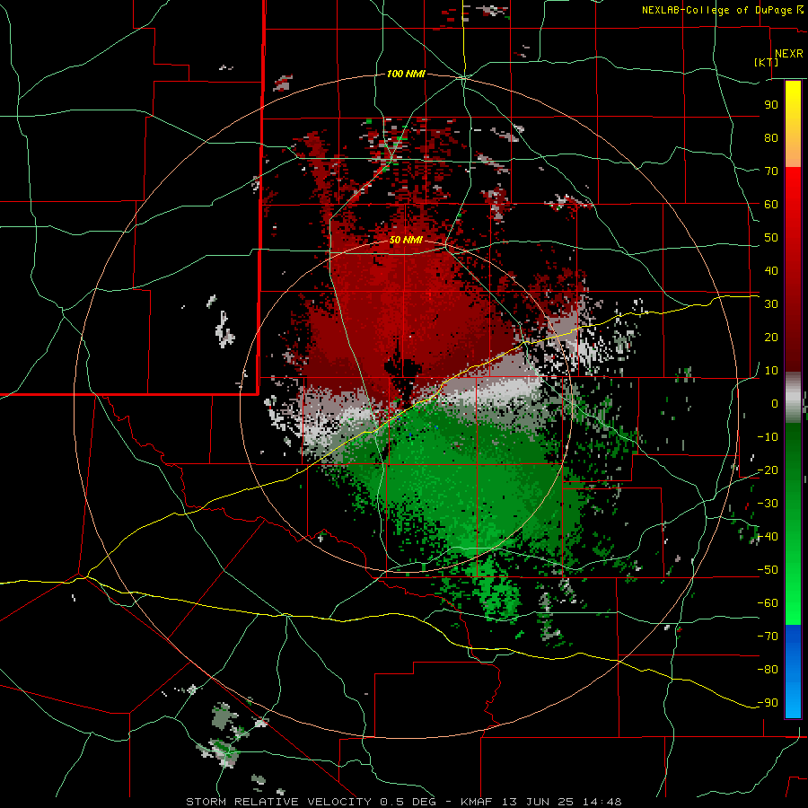This screenshot has height=808, width=808.
Task: Click the "100 NMI" range ring label
Action: (406, 75)
